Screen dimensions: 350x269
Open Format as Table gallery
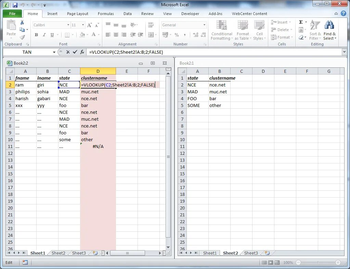tap(243, 30)
